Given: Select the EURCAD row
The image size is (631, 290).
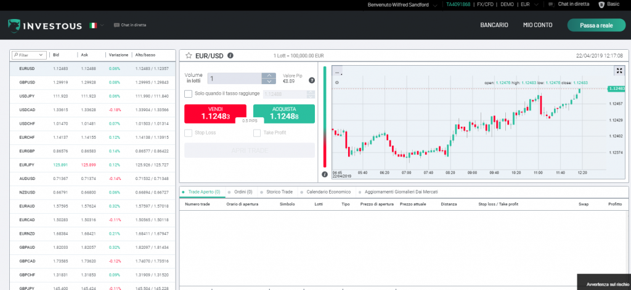Looking at the screenshot, I should [92, 220].
